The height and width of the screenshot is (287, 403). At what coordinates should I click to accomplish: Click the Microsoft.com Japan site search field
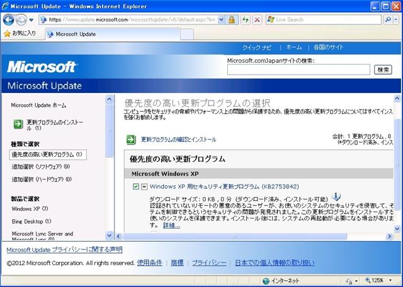[x=298, y=70]
